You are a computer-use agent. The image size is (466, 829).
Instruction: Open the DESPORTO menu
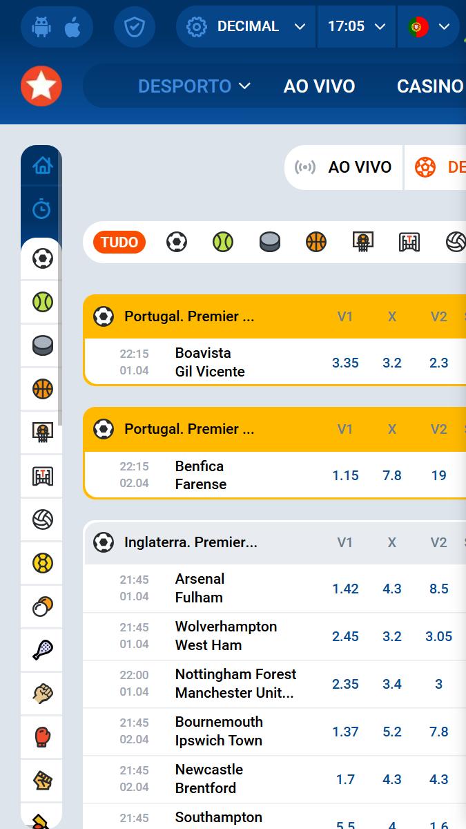click(194, 86)
